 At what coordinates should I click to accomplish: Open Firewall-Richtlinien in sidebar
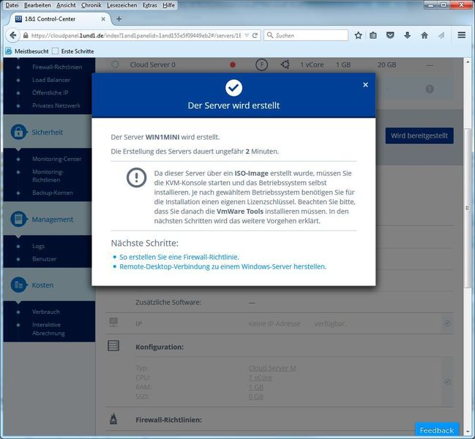tap(57, 67)
